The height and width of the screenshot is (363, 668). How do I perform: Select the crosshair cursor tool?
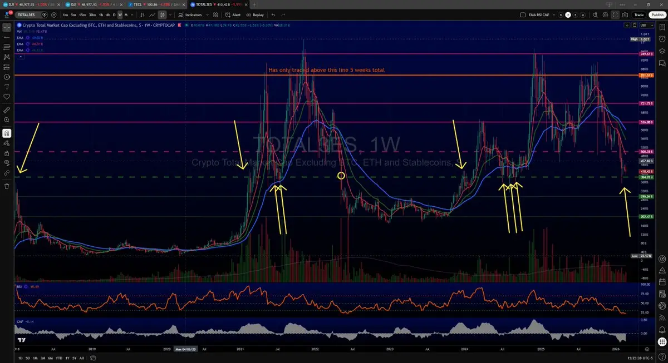(x=7, y=27)
